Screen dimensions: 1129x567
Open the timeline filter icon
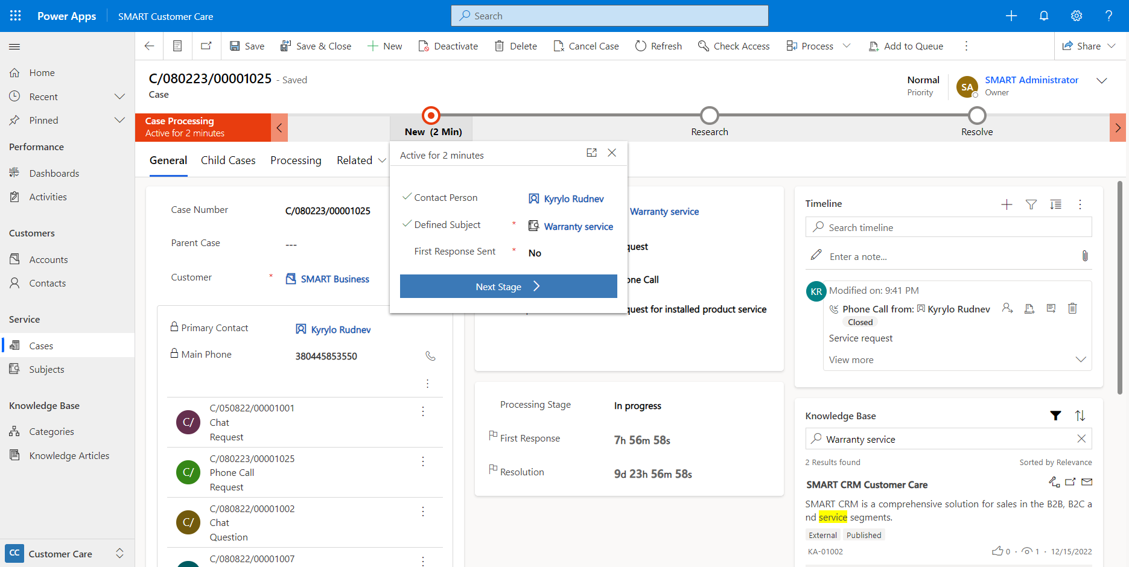pyautogui.click(x=1031, y=204)
